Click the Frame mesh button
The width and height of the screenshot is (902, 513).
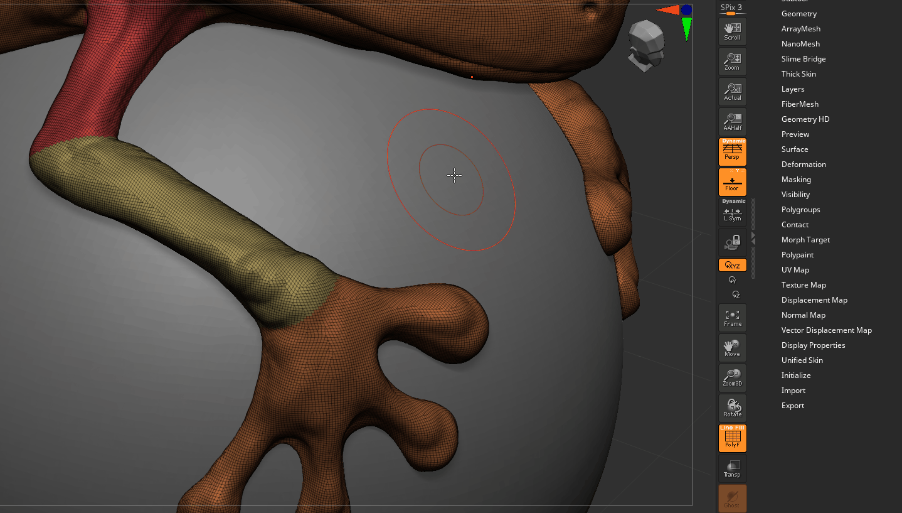pos(732,317)
